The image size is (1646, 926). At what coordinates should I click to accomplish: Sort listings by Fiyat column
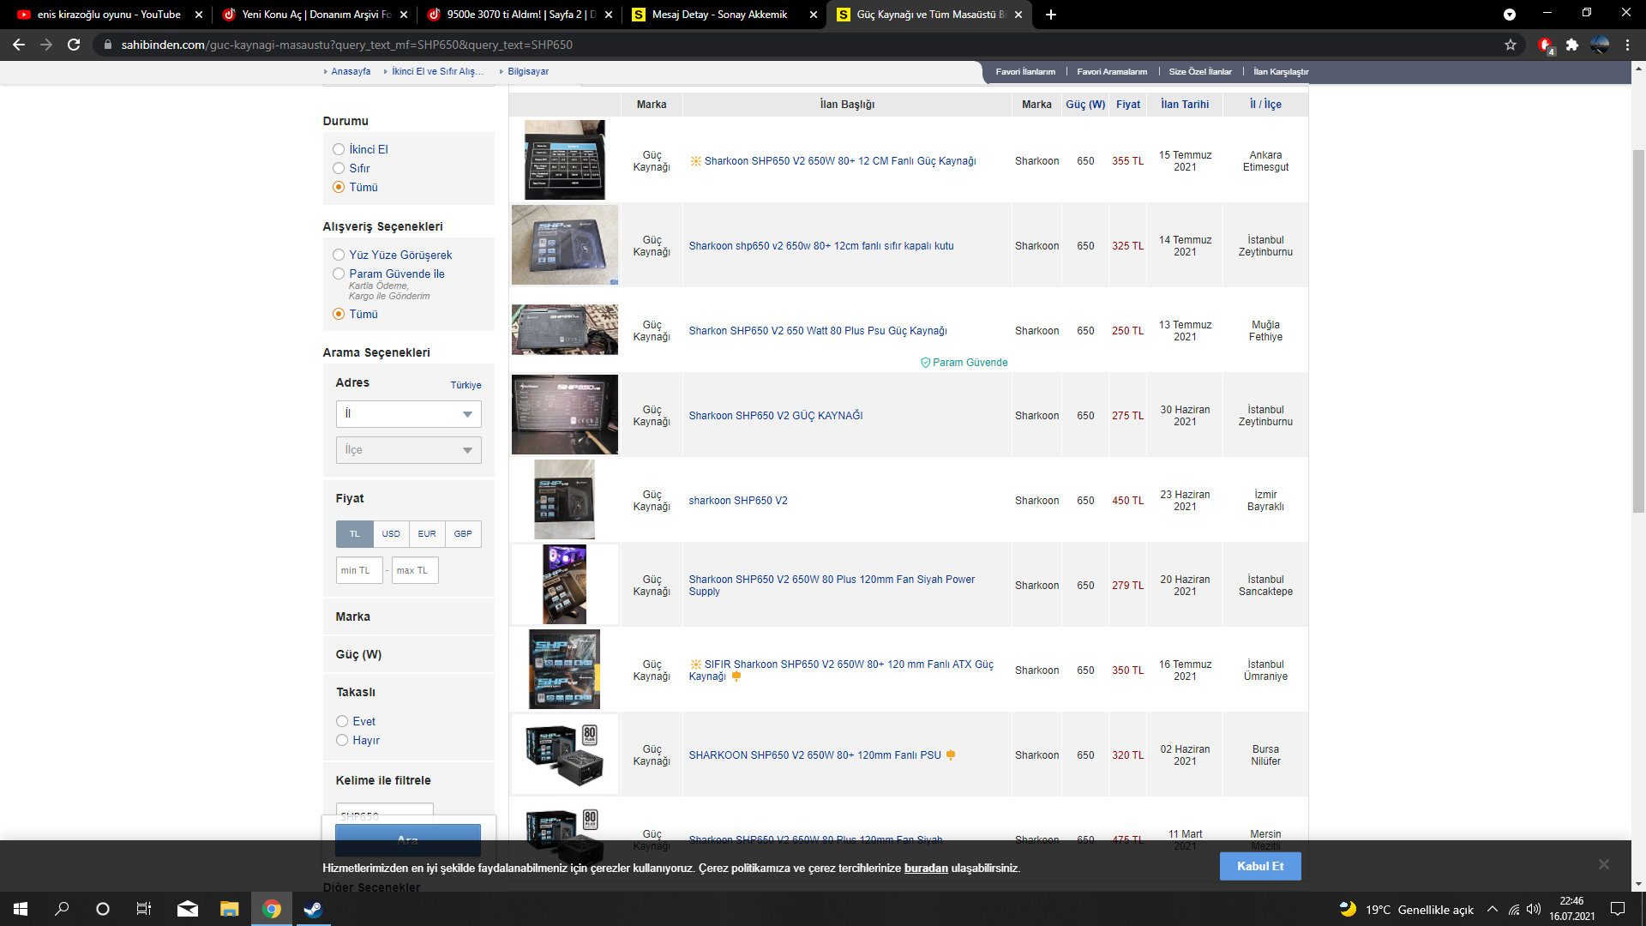tap(1128, 104)
